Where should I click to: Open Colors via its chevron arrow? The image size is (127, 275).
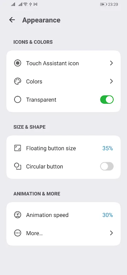[111, 81]
